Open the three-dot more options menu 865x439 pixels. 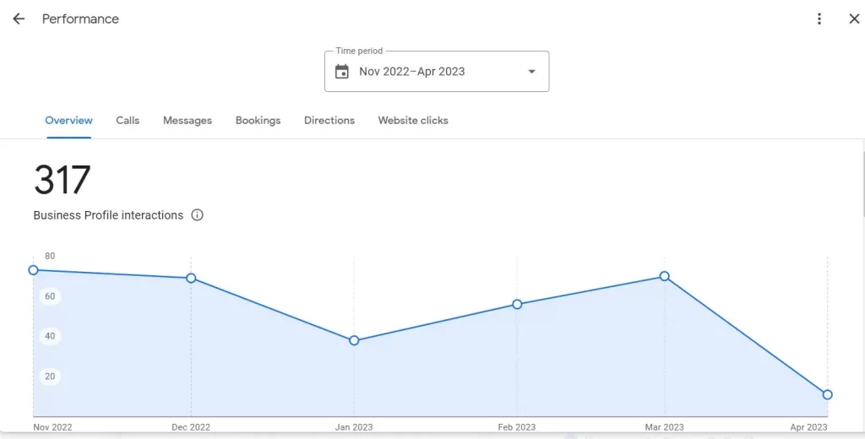coord(819,19)
